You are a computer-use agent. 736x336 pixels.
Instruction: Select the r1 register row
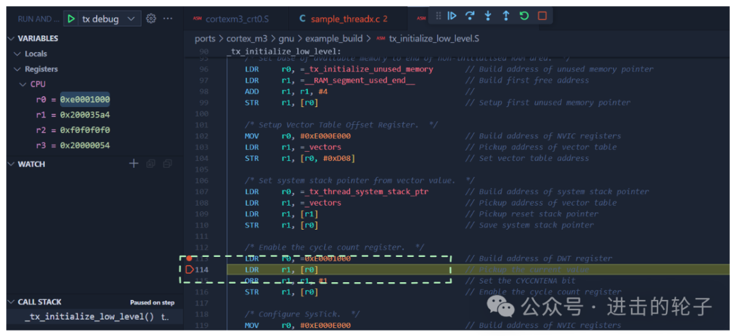click(x=95, y=115)
